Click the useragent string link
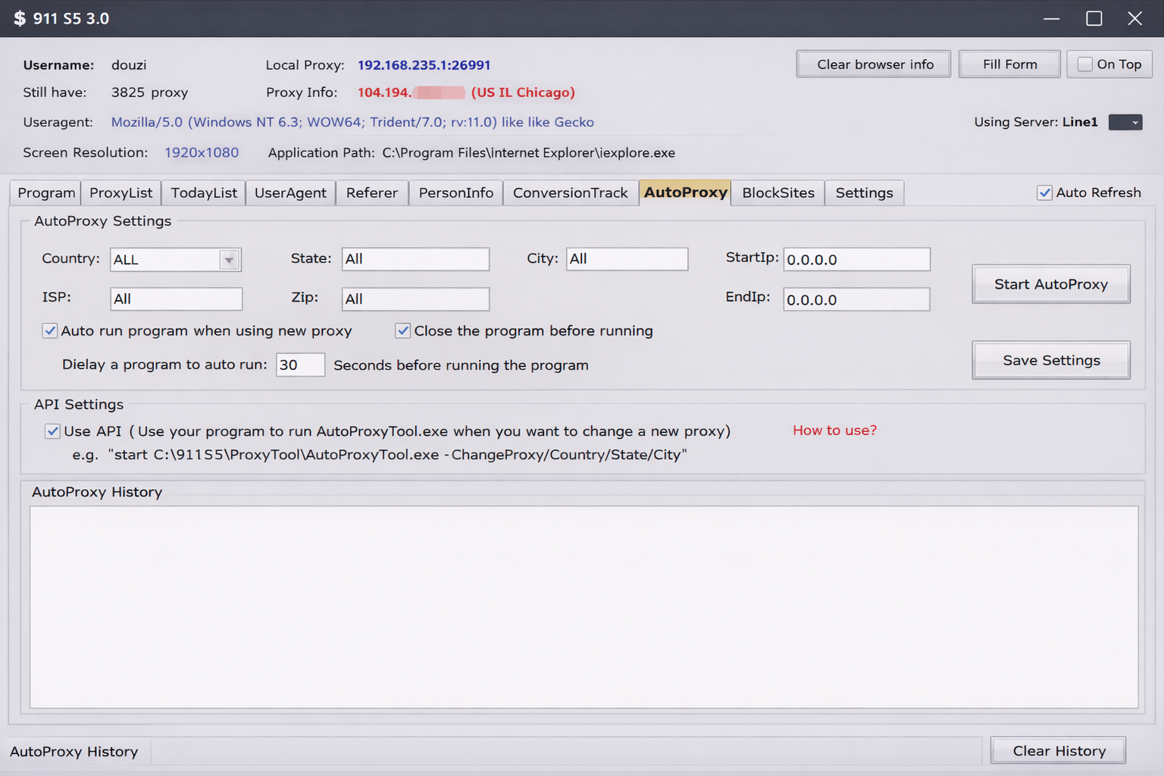Viewport: 1164px width, 776px height. [352, 122]
